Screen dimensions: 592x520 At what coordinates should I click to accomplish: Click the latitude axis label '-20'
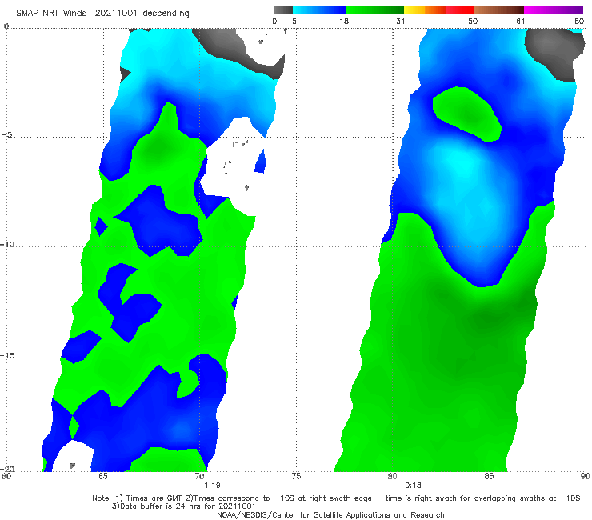click(7, 469)
